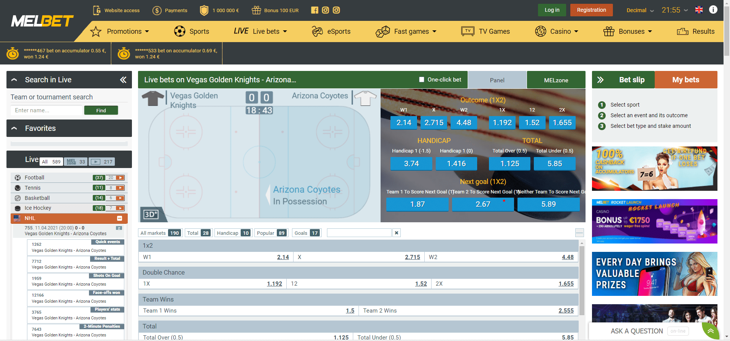Click the Log in button
Screen dimensions: 730x341
pos(552,10)
